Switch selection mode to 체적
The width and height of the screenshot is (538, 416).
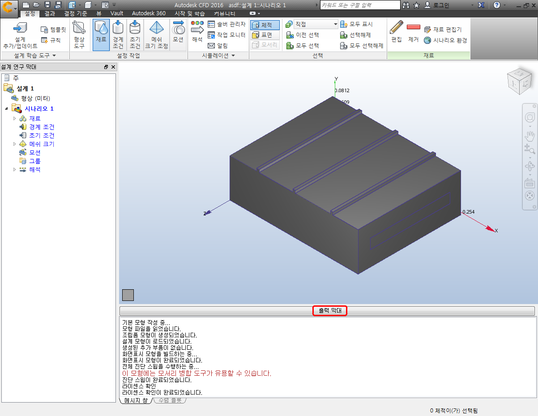click(x=265, y=25)
